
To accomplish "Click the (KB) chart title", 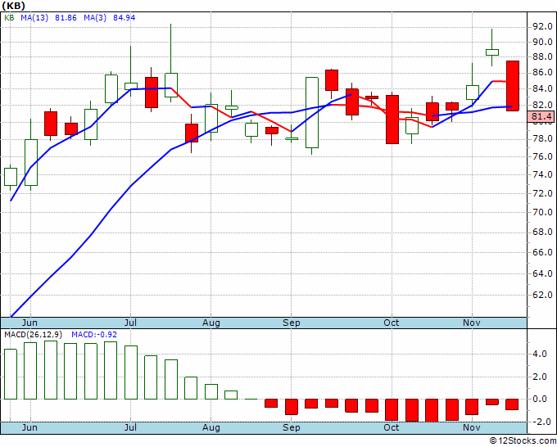I will click(13, 6).
